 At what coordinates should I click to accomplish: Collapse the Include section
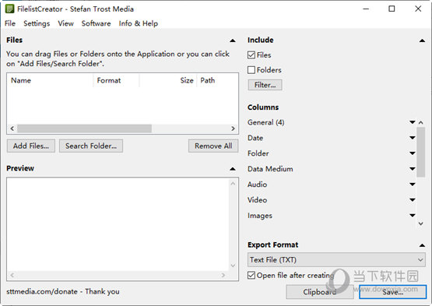[x=422, y=40]
